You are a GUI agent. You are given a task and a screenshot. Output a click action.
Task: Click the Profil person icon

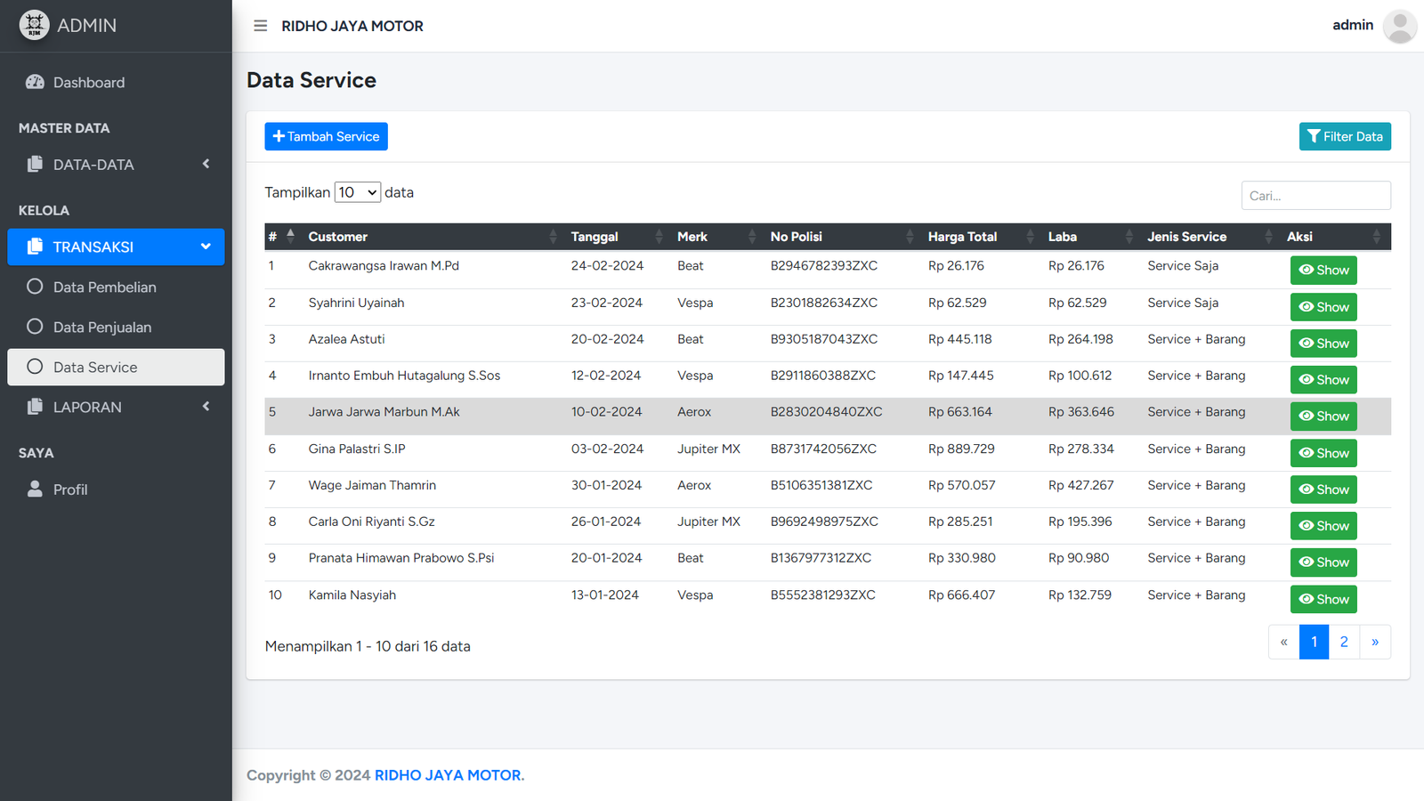pyautogui.click(x=35, y=489)
